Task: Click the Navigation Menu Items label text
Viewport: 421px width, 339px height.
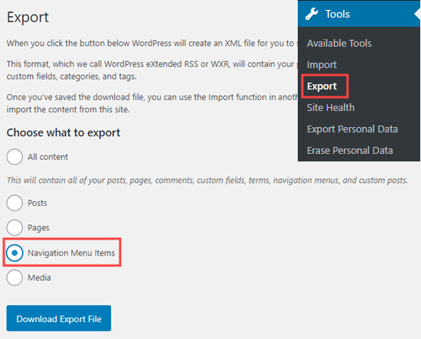Action: pos(71,253)
